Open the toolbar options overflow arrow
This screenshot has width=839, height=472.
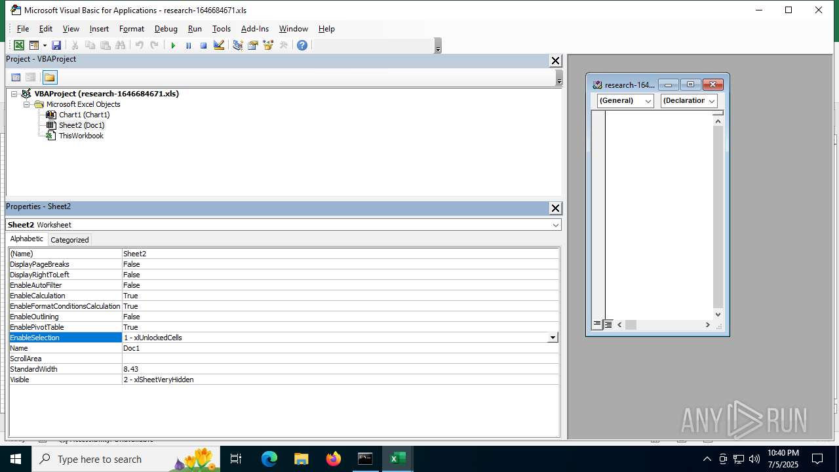click(438, 46)
